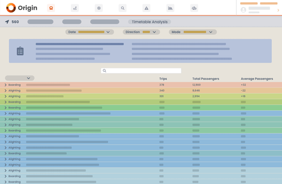Open the globe map view icon
This screenshot has width=282, height=184.
[x=99, y=8]
